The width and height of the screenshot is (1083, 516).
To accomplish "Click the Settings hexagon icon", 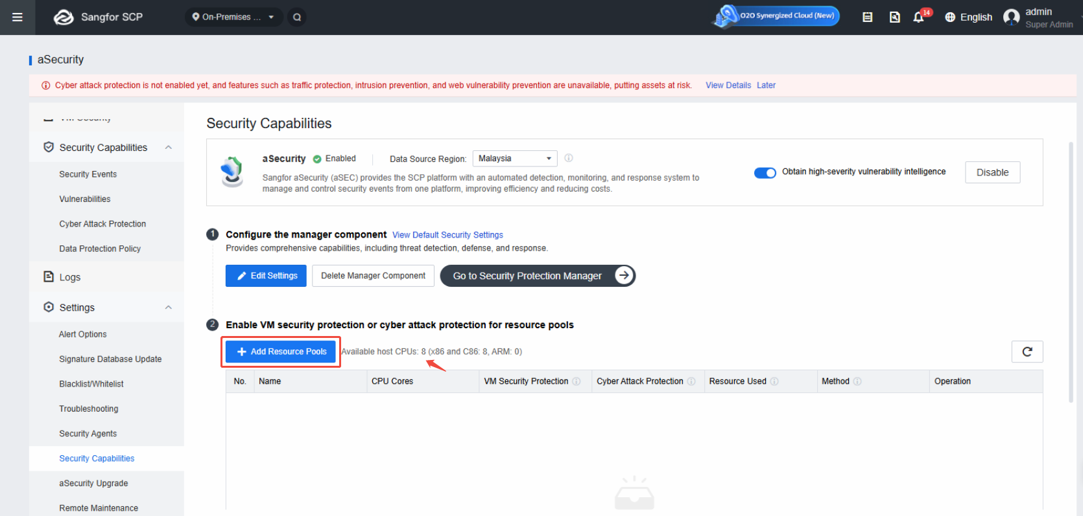I will pos(49,307).
